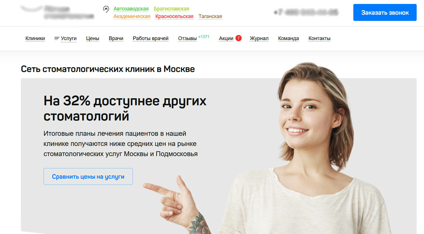The image size is (424, 234).
Task: Click the red badge with 7 on Акции
Action: click(239, 38)
